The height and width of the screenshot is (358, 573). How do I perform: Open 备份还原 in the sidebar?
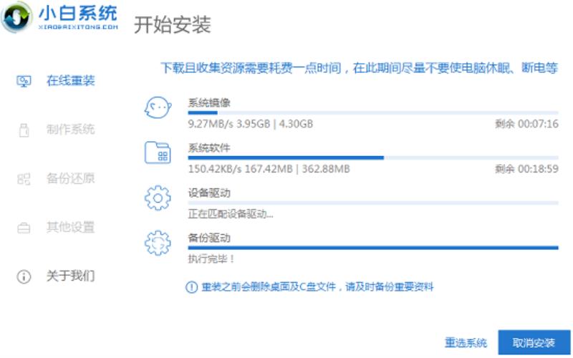click(x=70, y=178)
